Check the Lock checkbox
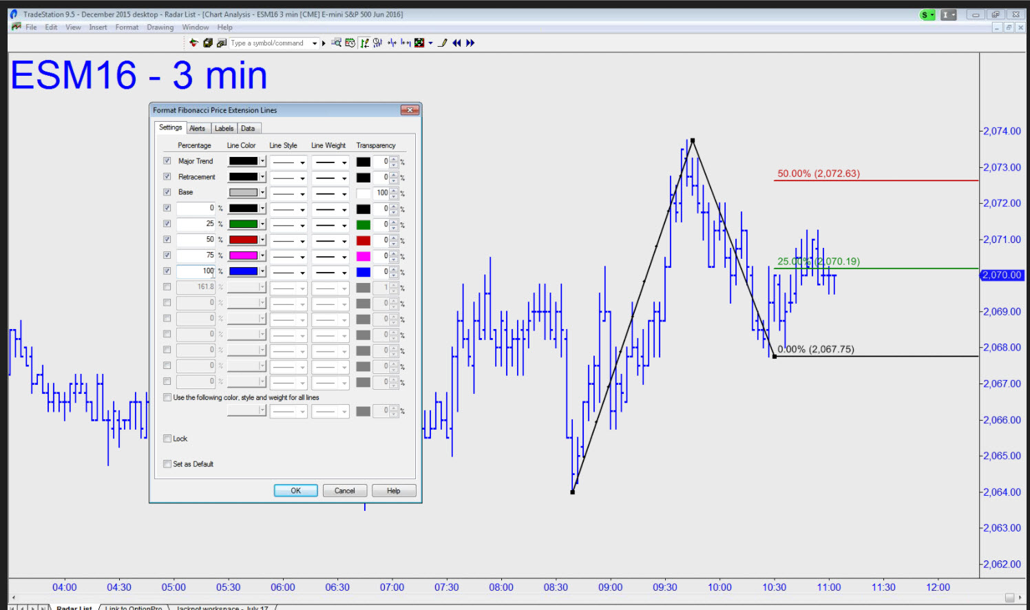This screenshot has height=610, width=1030. 167,439
